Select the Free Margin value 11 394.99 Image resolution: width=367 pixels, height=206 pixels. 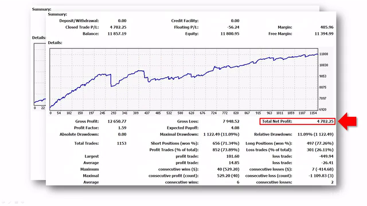(324, 34)
